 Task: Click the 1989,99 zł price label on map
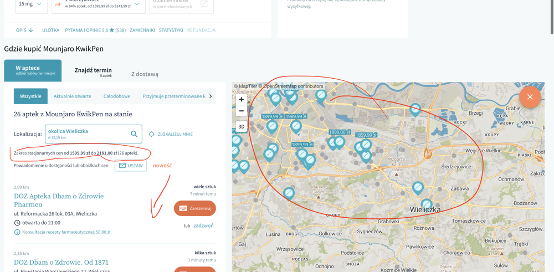tap(296, 116)
